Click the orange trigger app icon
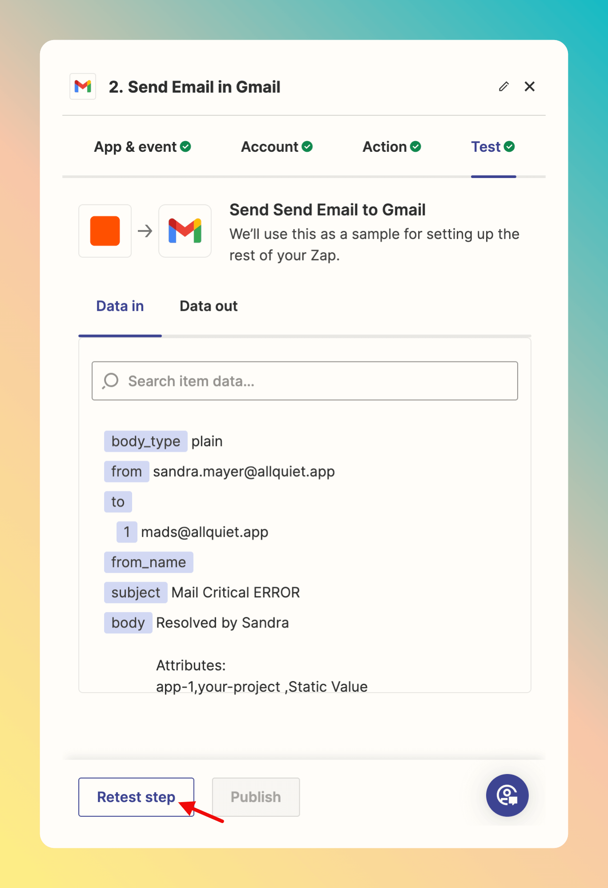The height and width of the screenshot is (888, 608). [105, 231]
